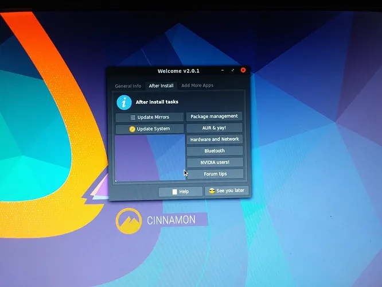Close the Welcome window with red button
This screenshot has width=382, height=287.
(x=243, y=70)
